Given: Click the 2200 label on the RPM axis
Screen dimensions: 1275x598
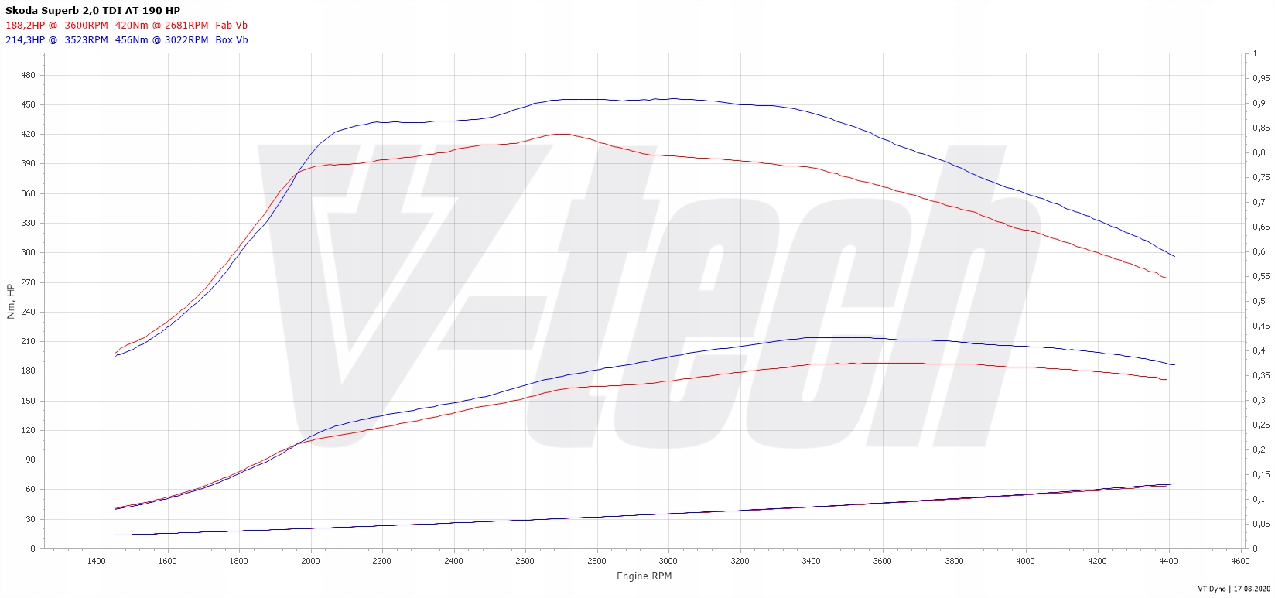Looking at the screenshot, I should point(382,561).
